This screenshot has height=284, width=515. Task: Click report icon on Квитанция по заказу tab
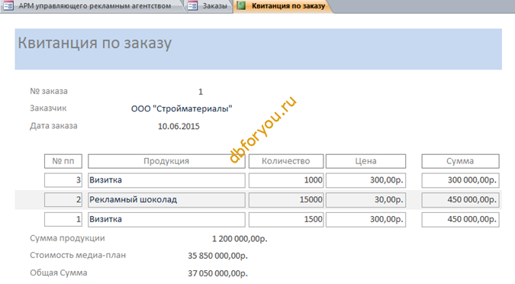(241, 5)
